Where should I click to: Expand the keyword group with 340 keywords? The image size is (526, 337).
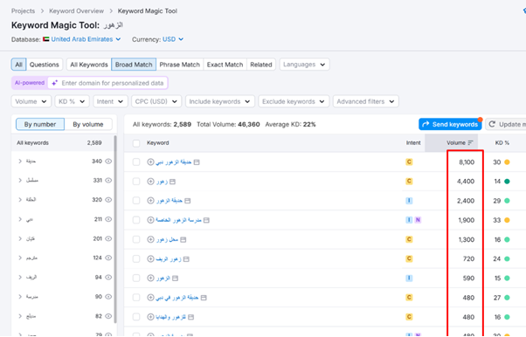[x=20, y=162]
